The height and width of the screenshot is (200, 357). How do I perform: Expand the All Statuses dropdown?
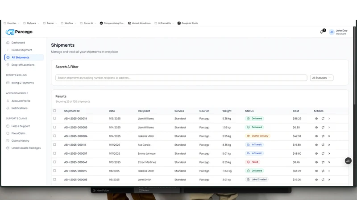click(x=321, y=78)
